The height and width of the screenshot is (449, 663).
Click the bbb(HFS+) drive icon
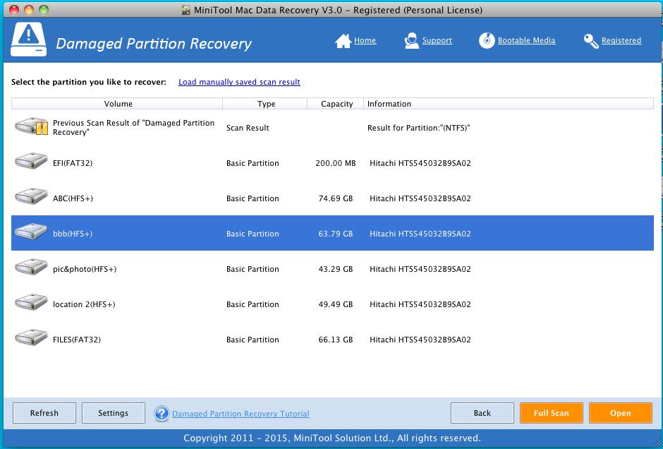coord(31,232)
